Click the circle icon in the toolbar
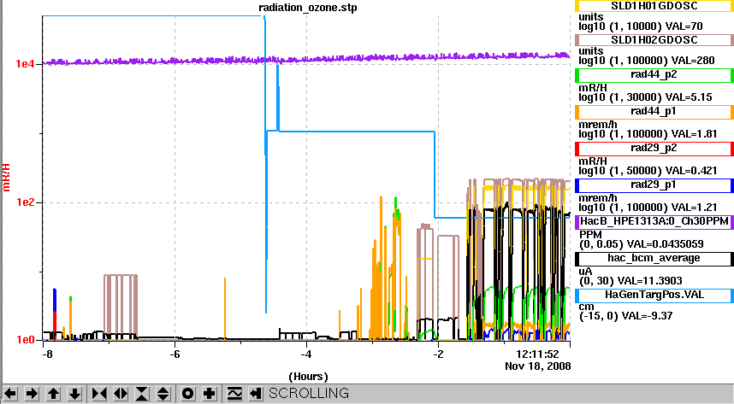The image size is (734, 404). 187,394
